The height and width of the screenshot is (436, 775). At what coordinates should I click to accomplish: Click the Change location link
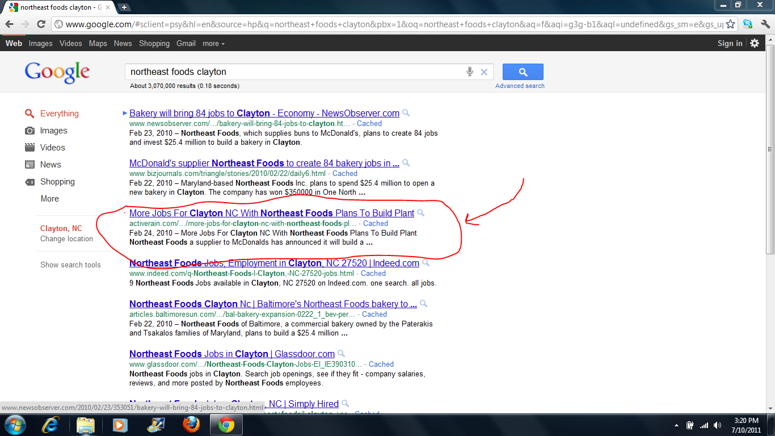66,239
